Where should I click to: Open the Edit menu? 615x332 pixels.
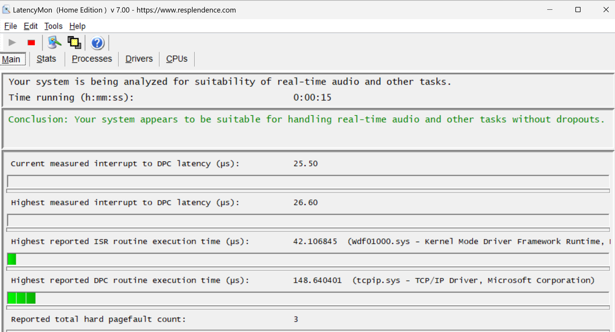[31, 26]
